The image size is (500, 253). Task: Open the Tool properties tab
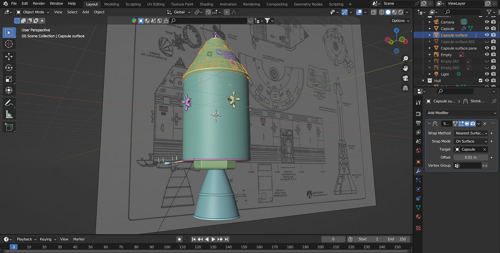click(x=418, y=102)
